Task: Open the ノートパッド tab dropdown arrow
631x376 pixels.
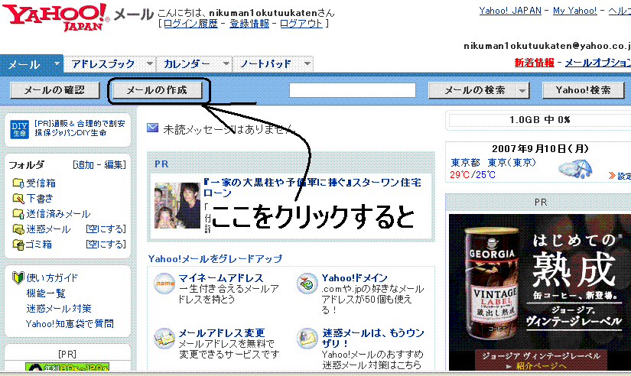Action: pos(307,63)
